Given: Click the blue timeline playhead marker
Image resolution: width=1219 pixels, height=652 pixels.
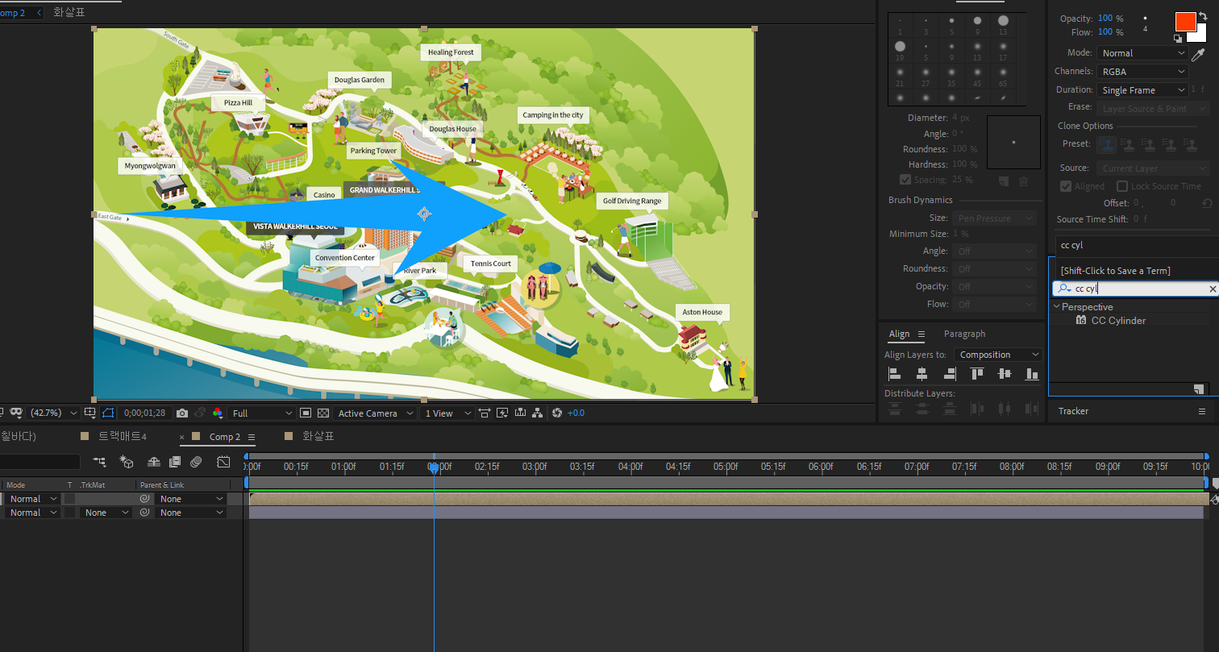Looking at the screenshot, I should click(x=434, y=467).
